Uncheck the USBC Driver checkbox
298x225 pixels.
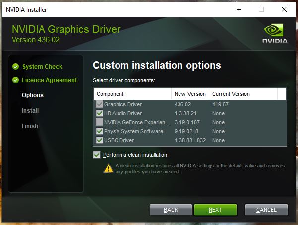tap(99, 140)
